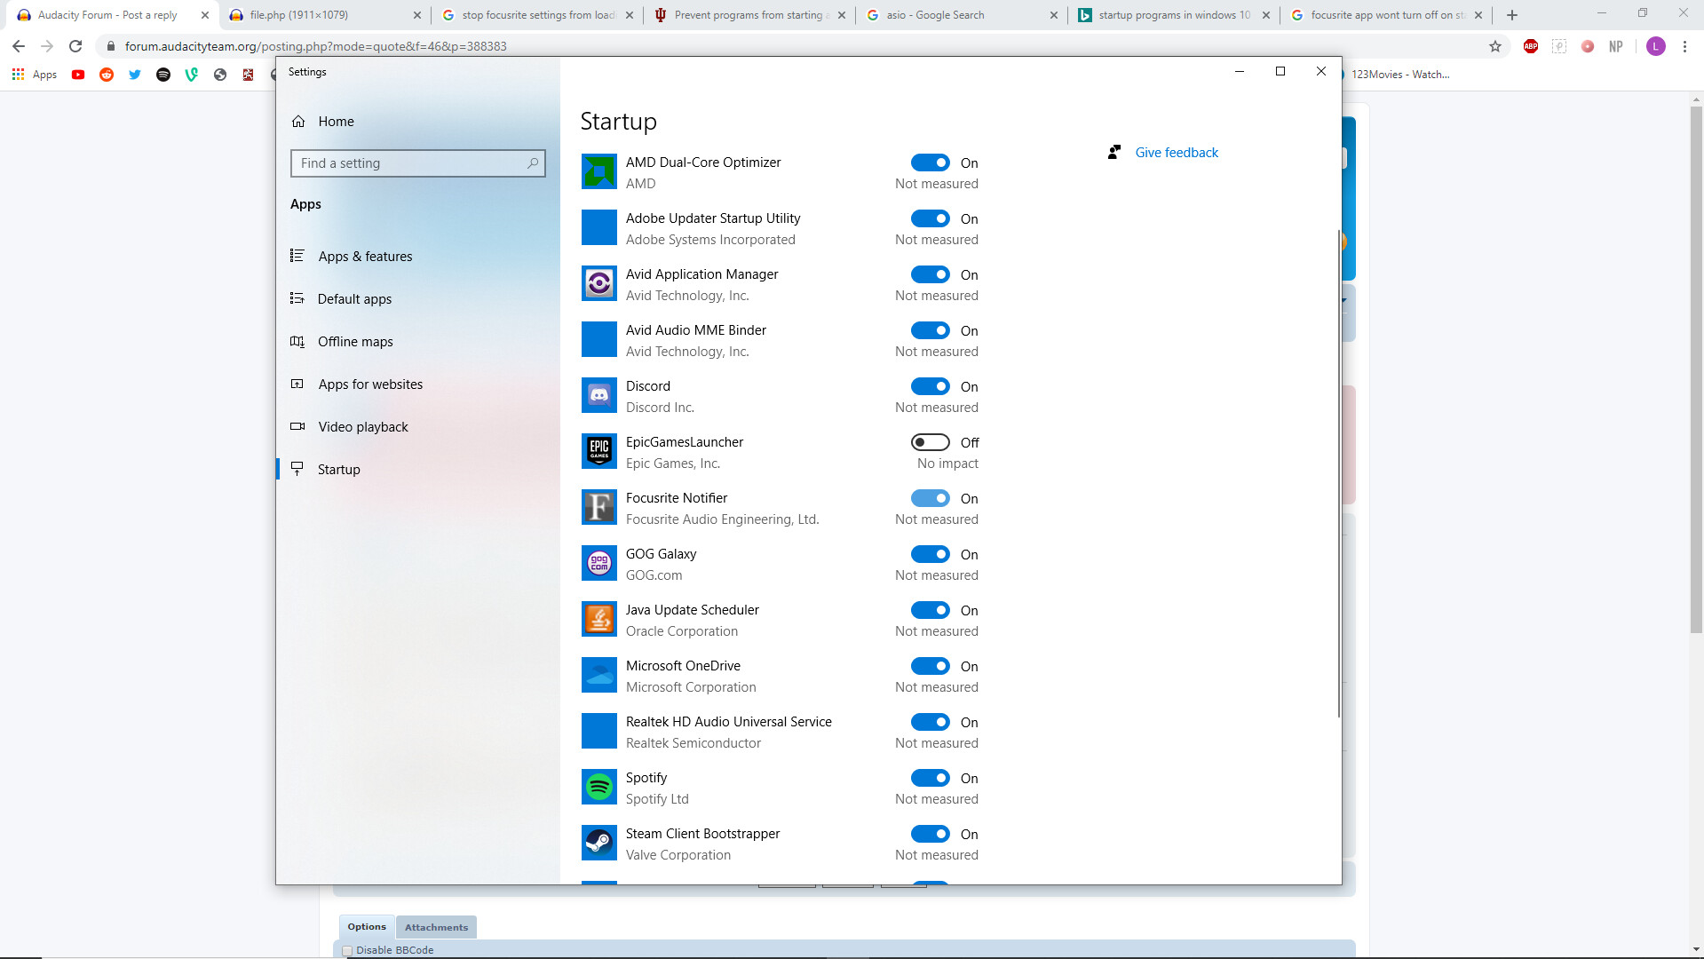This screenshot has height=959, width=1704.
Task: Toggle Avid Application Manager off
Action: [930, 274]
